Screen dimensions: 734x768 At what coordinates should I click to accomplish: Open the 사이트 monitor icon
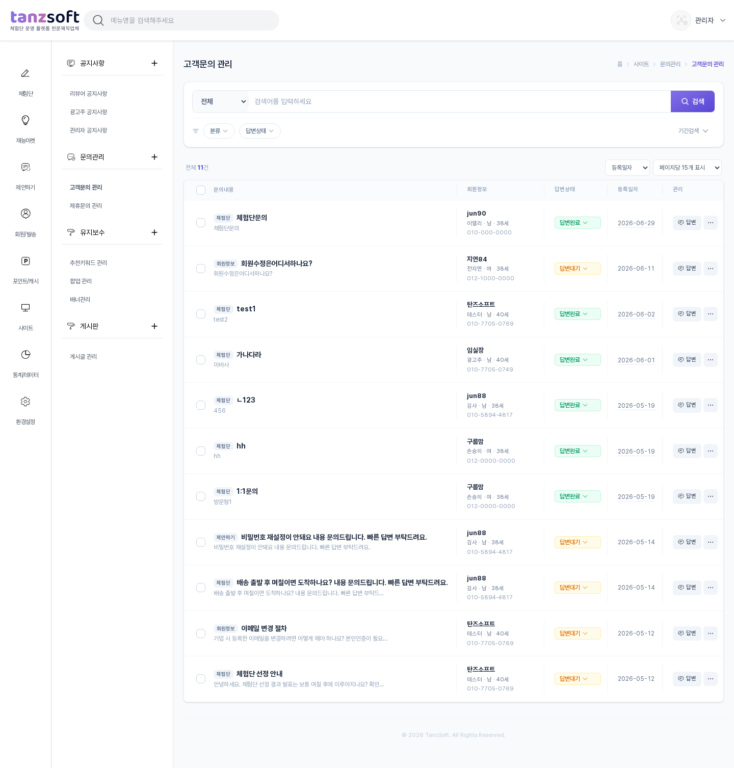25,308
